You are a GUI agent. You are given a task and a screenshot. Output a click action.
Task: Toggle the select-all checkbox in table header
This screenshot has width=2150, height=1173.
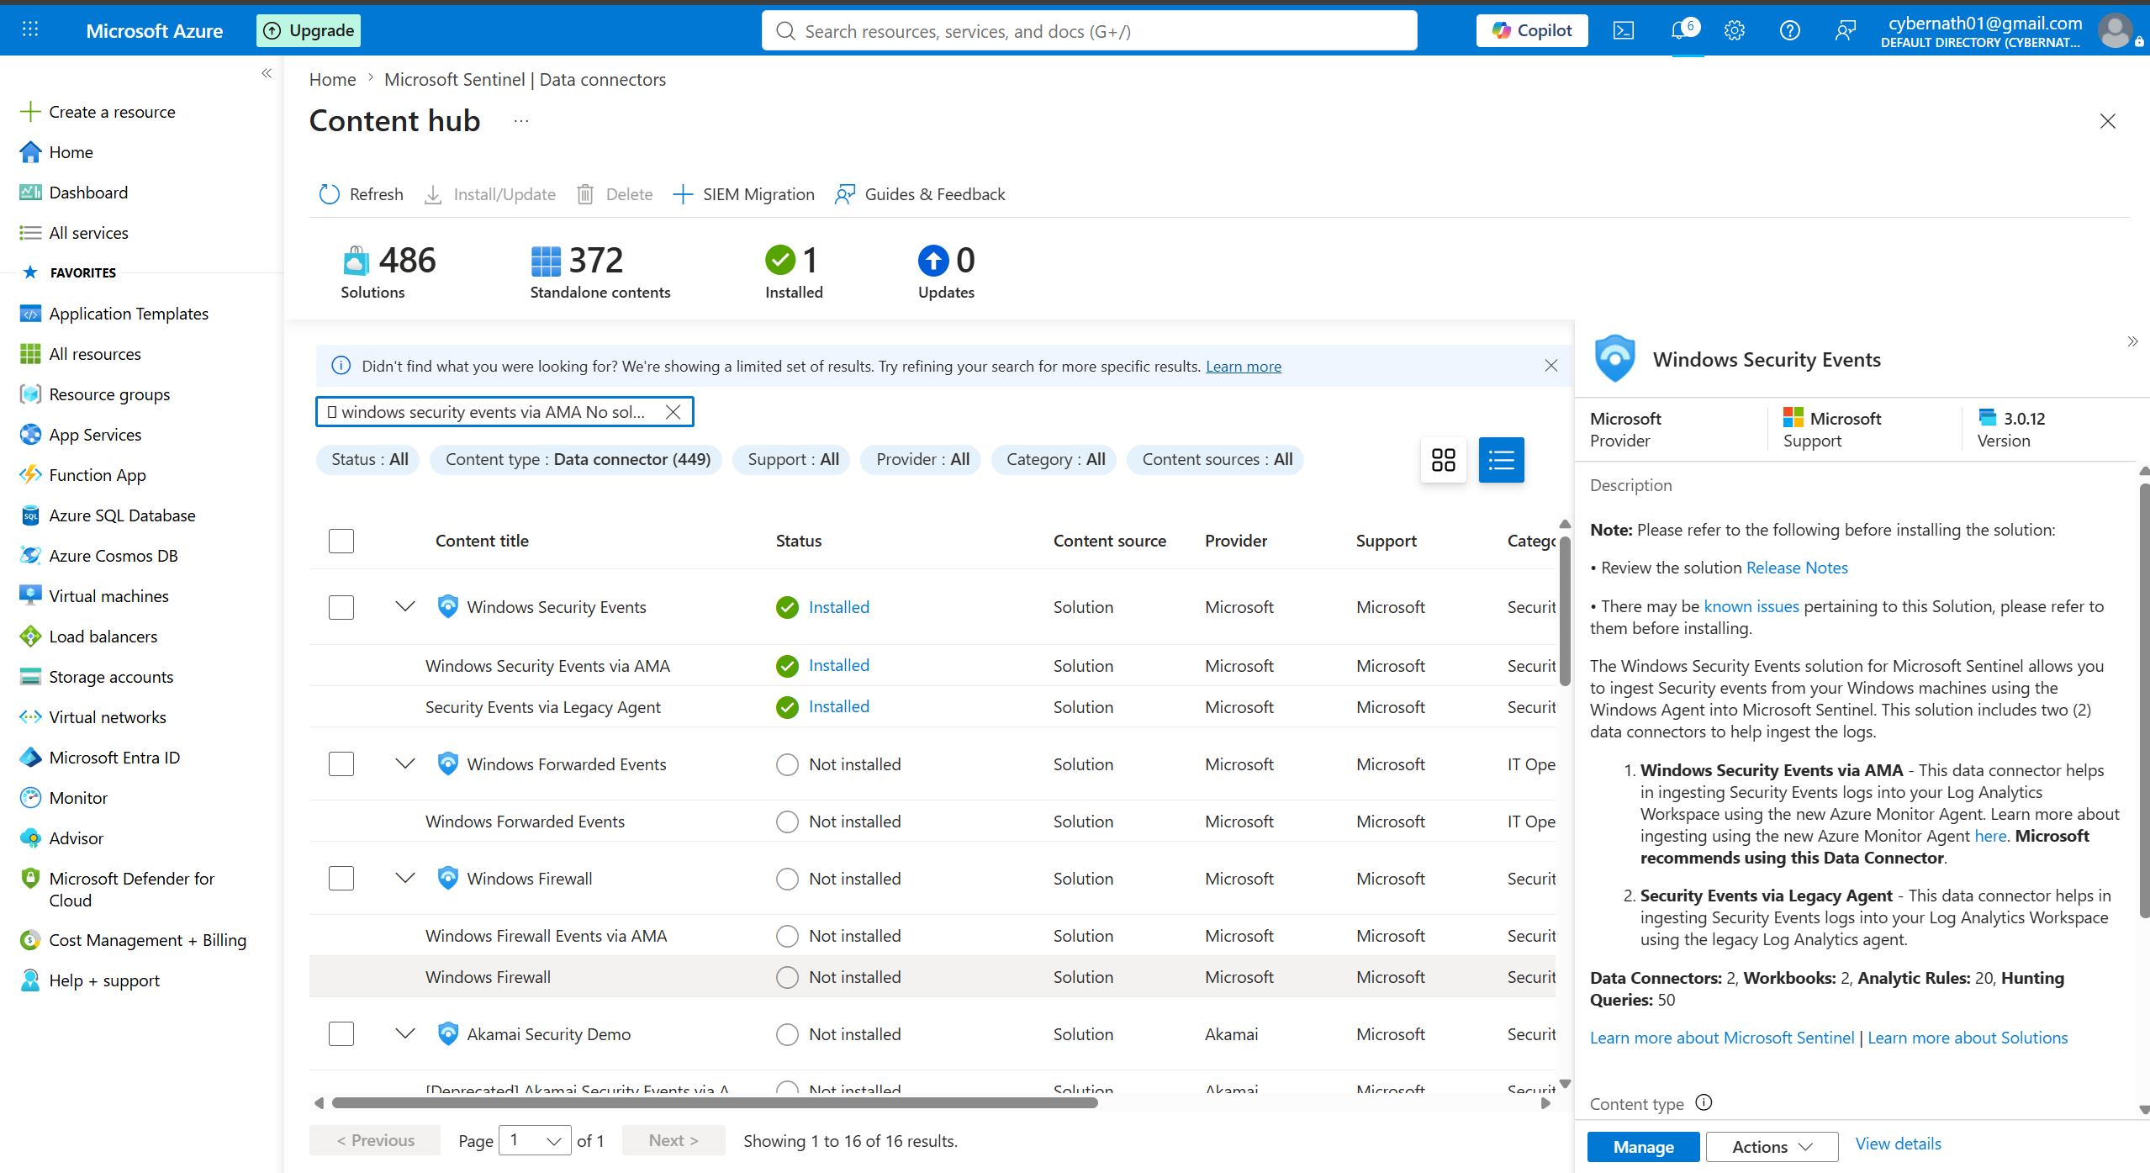[x=341, y=541]
